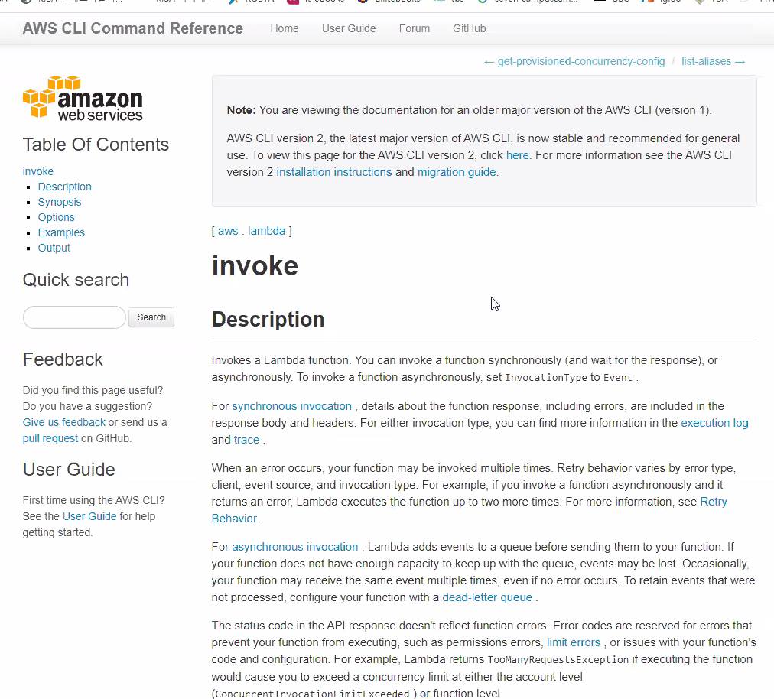Click the Quick search heading
The height and width of the screenshot is (699, 774).
pyautogui.click(x=76, y=280)
